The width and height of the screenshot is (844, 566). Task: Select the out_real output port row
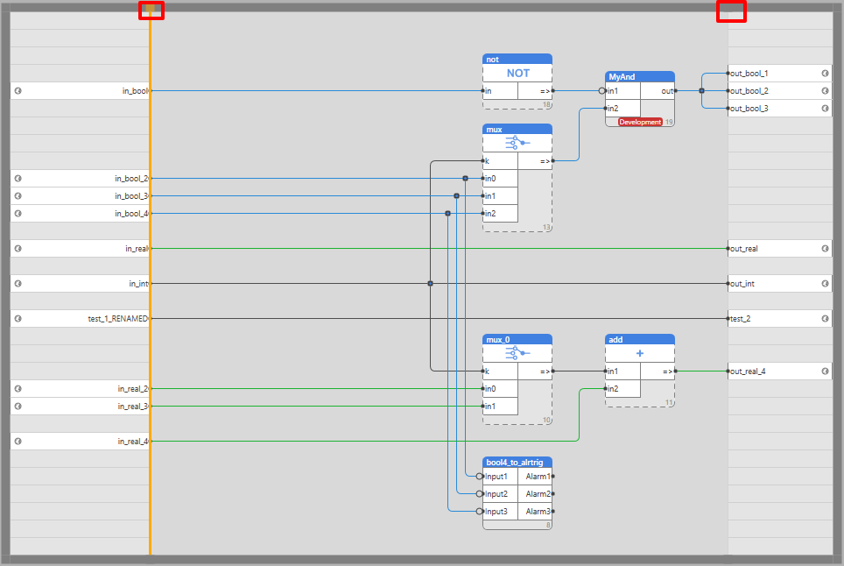click(780, 249)
